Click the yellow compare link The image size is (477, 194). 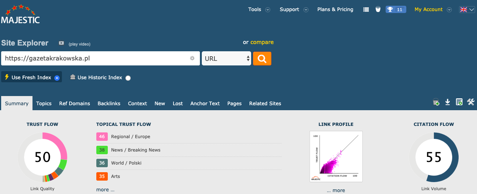262,42
